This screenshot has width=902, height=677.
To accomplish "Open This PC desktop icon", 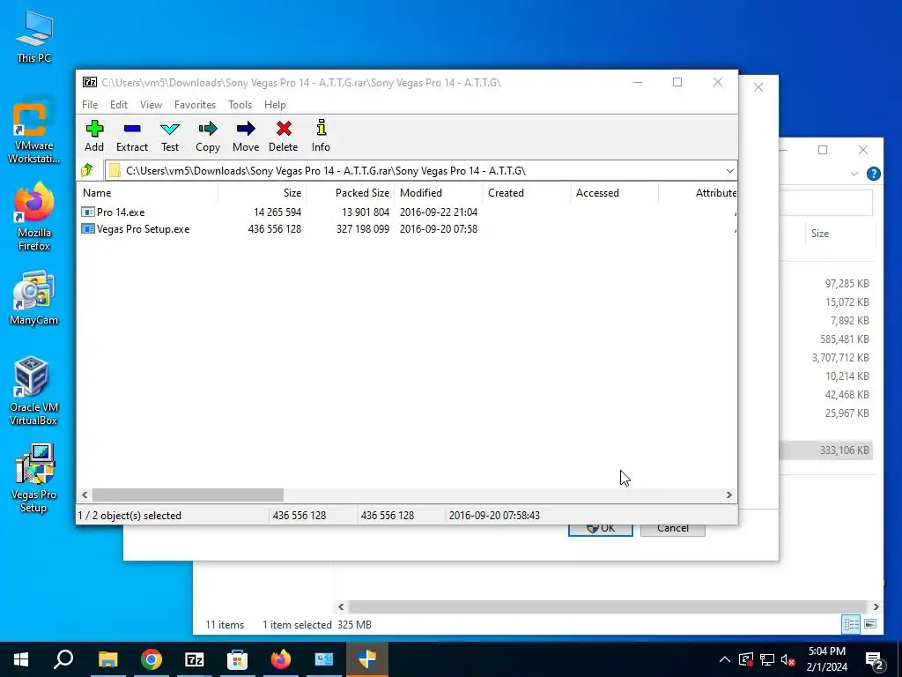I will click(34, 37).
